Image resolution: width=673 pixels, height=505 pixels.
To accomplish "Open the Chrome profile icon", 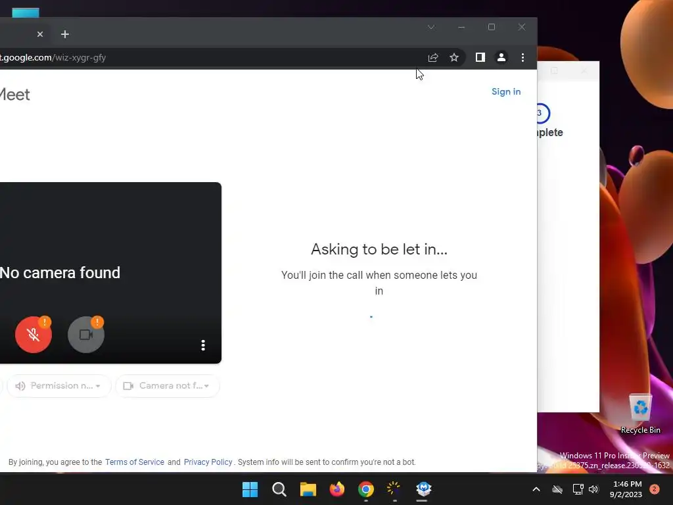I will tap(501, 58).
